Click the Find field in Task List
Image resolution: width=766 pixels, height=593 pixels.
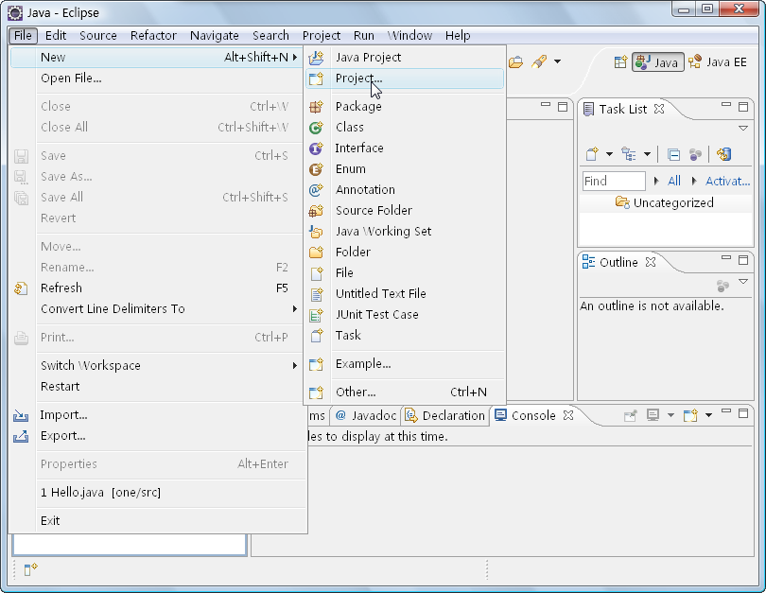(x=613, y=181)
